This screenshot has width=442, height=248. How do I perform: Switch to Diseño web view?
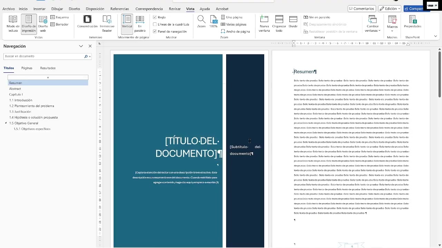click(x=43, y=24)
